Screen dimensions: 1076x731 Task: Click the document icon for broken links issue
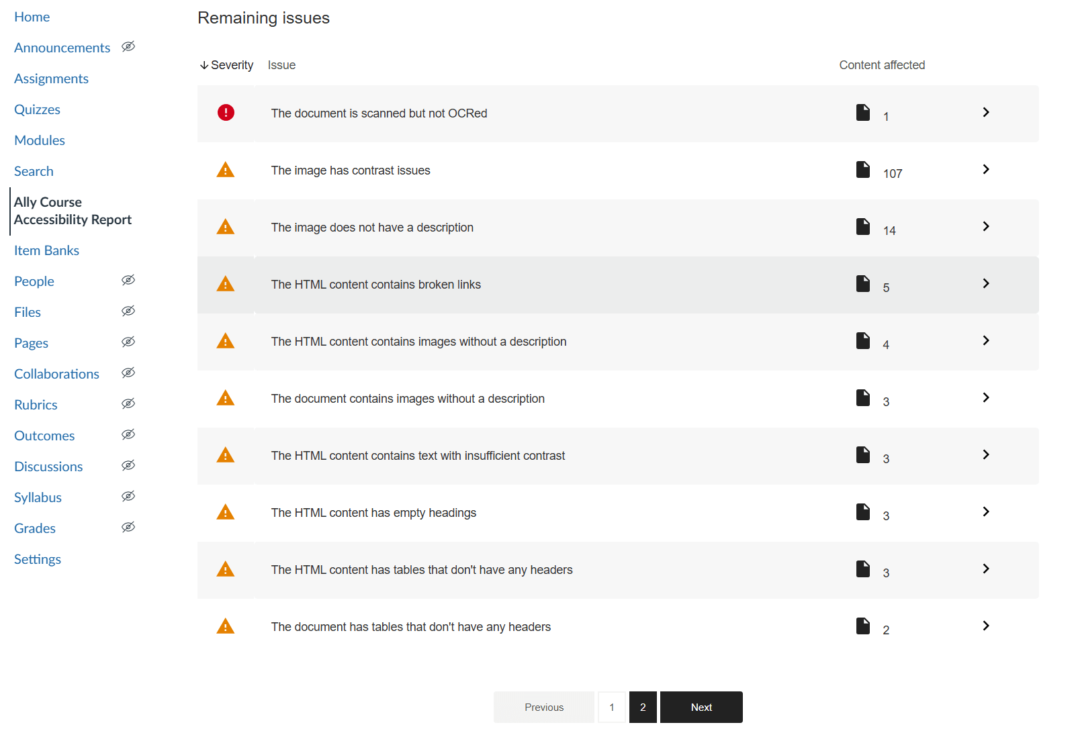[863, 284]
